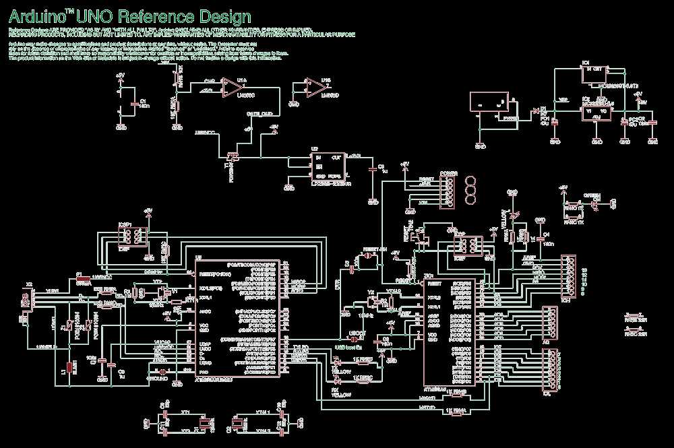Select the ON green LED symbol

[595, 204]
